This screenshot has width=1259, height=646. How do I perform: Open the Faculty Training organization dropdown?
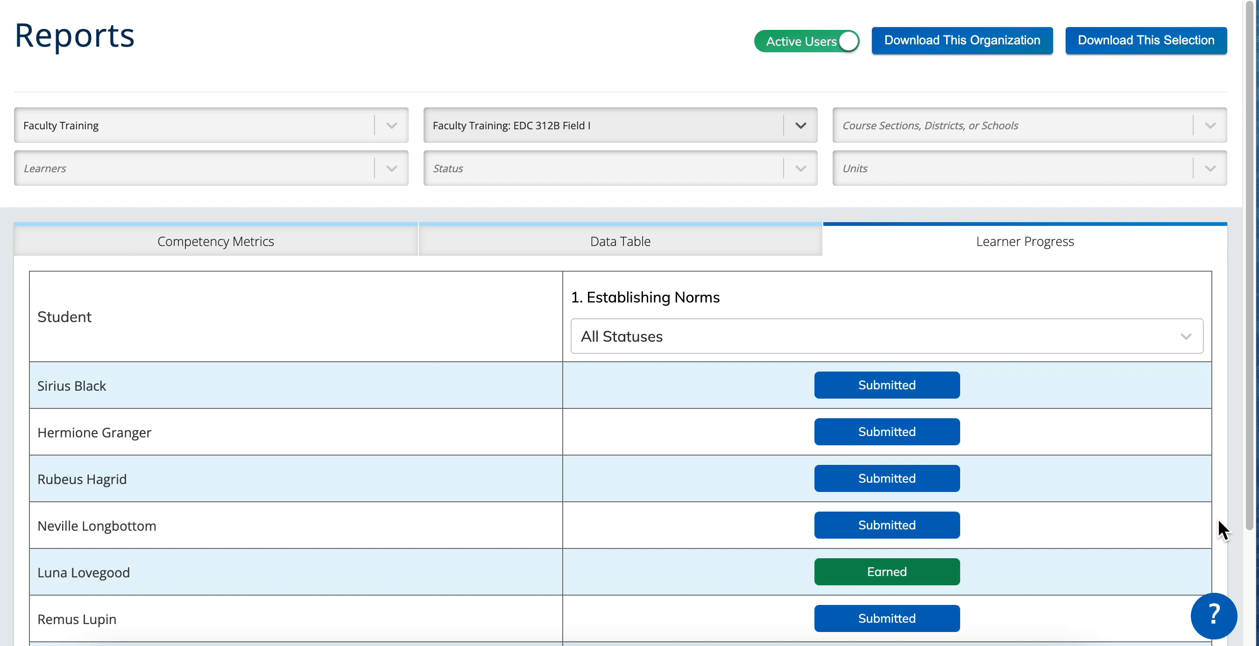211,125
